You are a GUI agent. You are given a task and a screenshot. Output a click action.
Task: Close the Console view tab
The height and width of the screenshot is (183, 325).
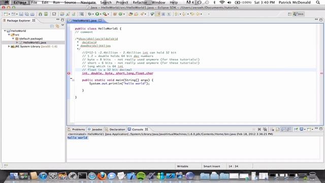tap(147, 129)
